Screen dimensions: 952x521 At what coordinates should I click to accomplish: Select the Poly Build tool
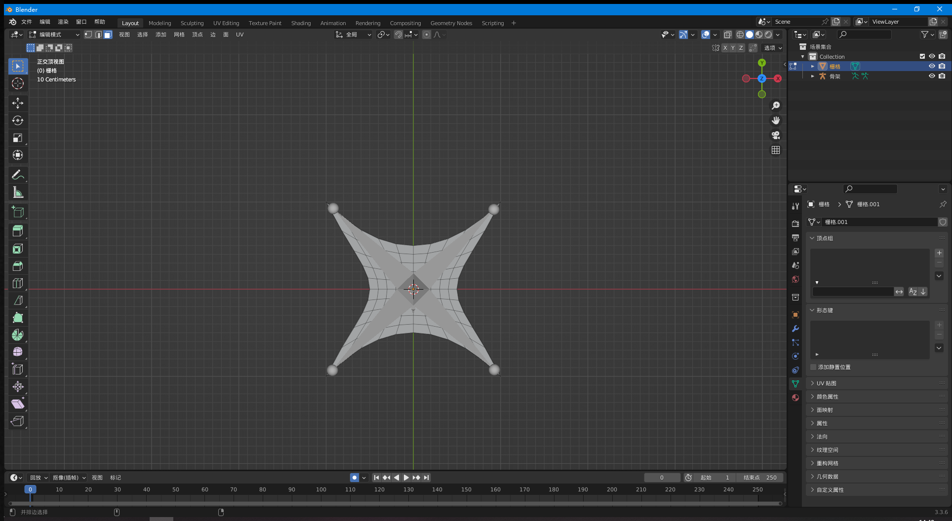point(18,318)
